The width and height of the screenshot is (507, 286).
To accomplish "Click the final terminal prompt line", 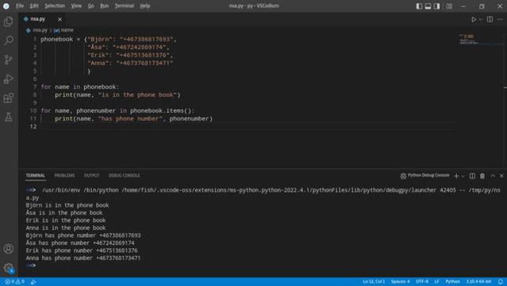I will 31,265.
